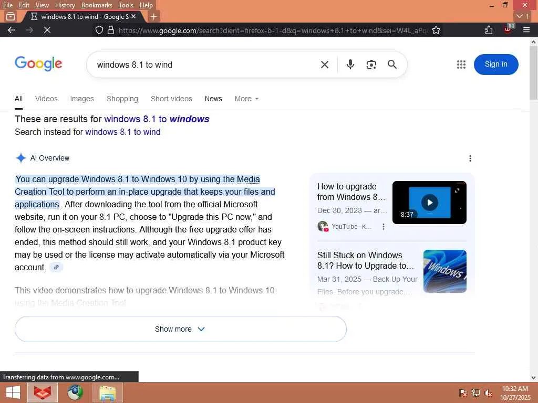Screen dimensions: 538x403
Task: Open the Windows Start button
Action: click(x=13, y=393)
